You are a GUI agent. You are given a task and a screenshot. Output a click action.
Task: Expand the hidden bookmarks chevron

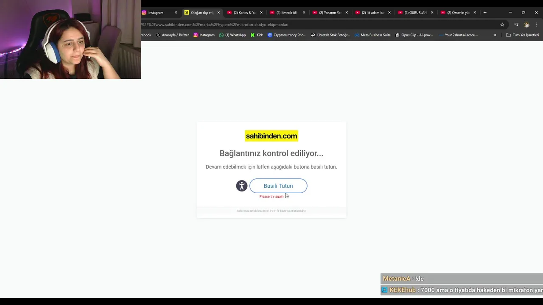(495, 35)
